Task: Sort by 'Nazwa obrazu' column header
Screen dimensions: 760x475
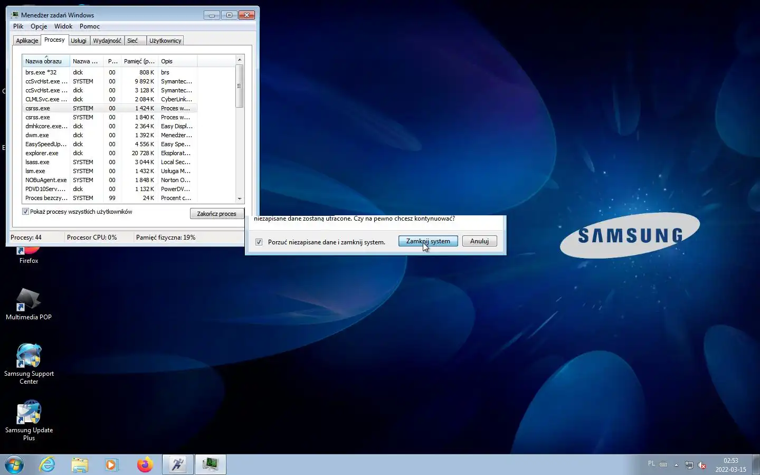Action: pos(46,61)
